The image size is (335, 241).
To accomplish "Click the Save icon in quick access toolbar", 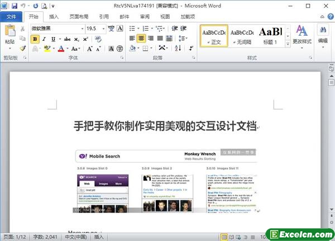I will pos(15,6).
